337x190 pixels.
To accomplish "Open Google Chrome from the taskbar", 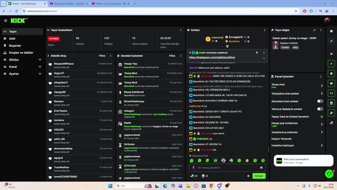I will click(211, 186).
